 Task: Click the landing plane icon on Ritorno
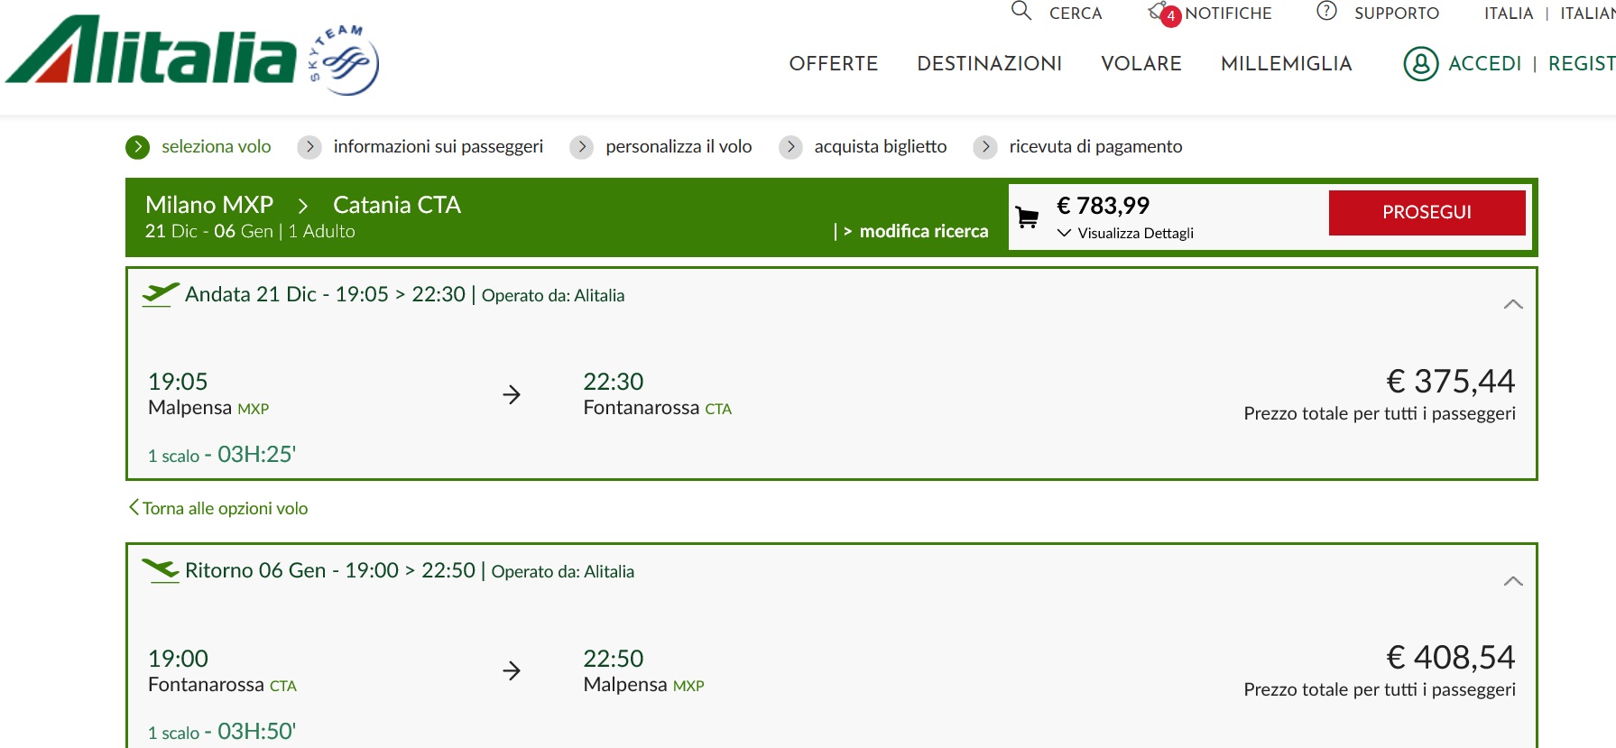[161, 570]
